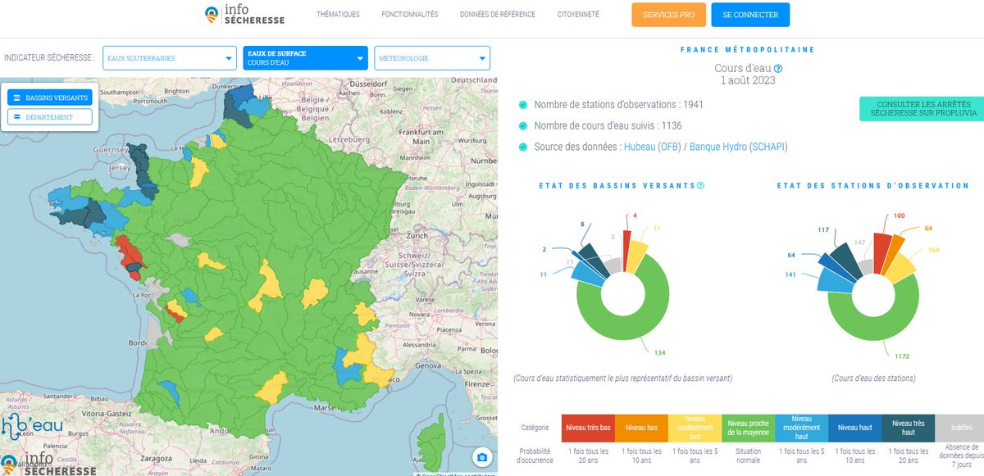Screen dimensions: 984x476
Task: Follow the Banque Hydro (SCHAPI) link
Action: click(739, 147)
